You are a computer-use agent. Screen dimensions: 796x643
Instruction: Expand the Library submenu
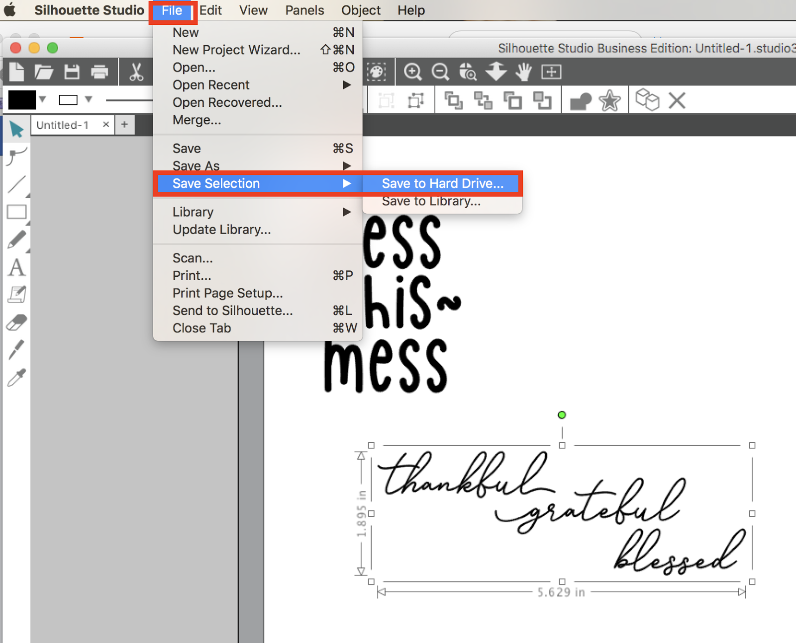347,212
